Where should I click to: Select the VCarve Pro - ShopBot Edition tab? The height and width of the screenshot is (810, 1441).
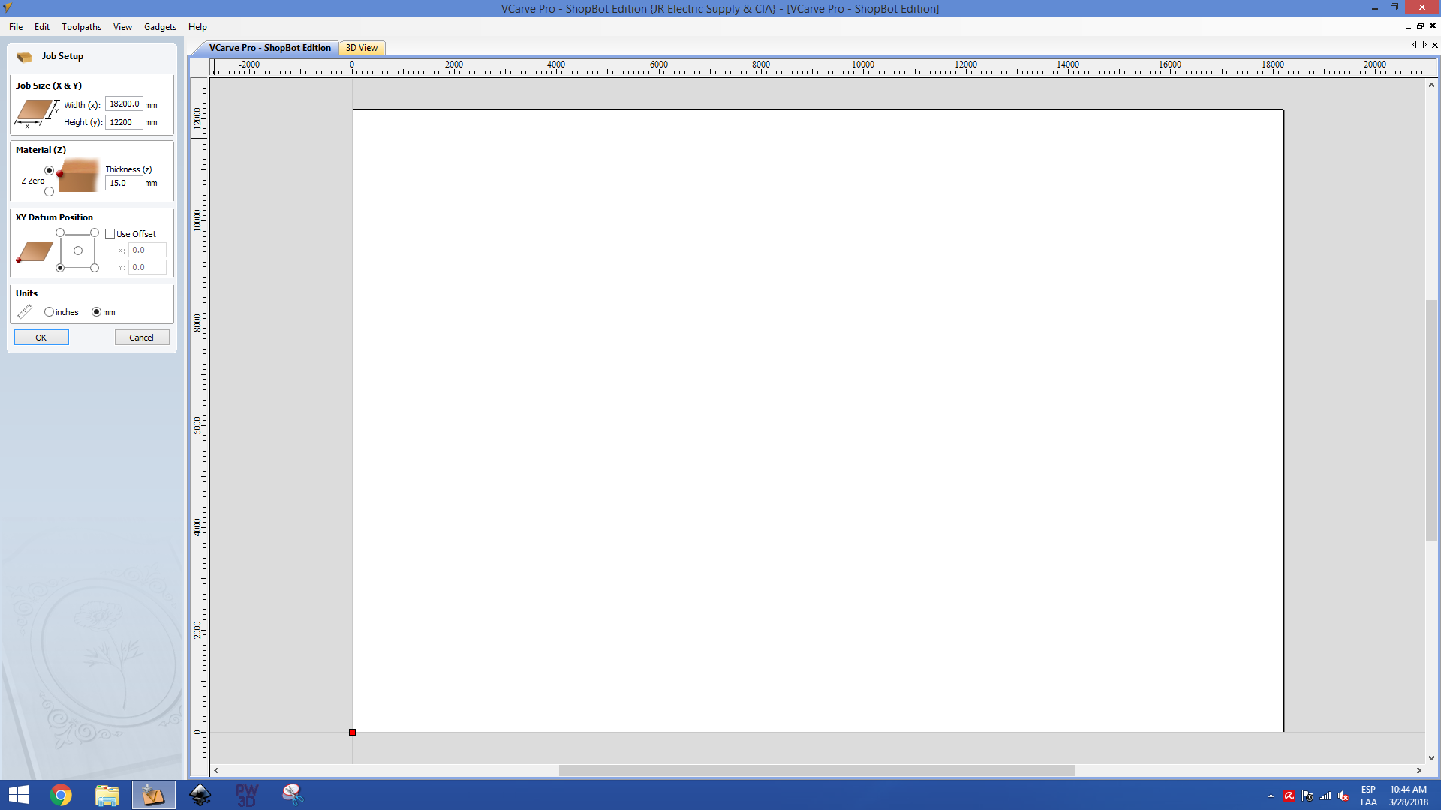coord(269,48)
